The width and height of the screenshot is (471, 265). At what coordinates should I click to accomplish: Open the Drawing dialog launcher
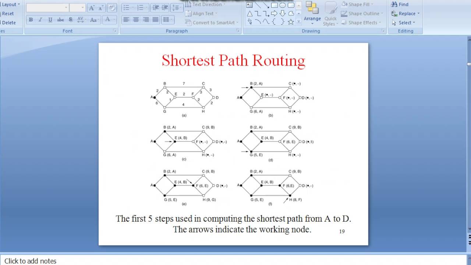383,31
